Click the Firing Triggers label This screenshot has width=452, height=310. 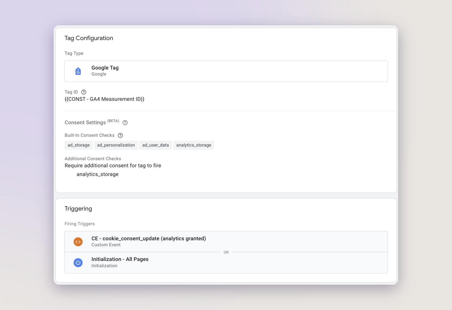point(80,224)
